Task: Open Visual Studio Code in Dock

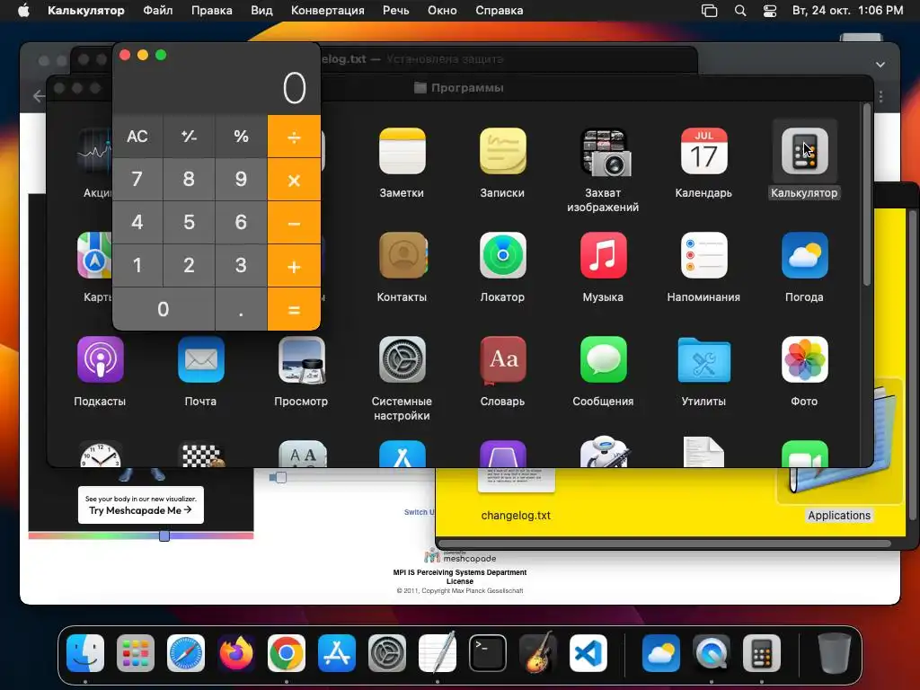Action: tap(588, 653)
